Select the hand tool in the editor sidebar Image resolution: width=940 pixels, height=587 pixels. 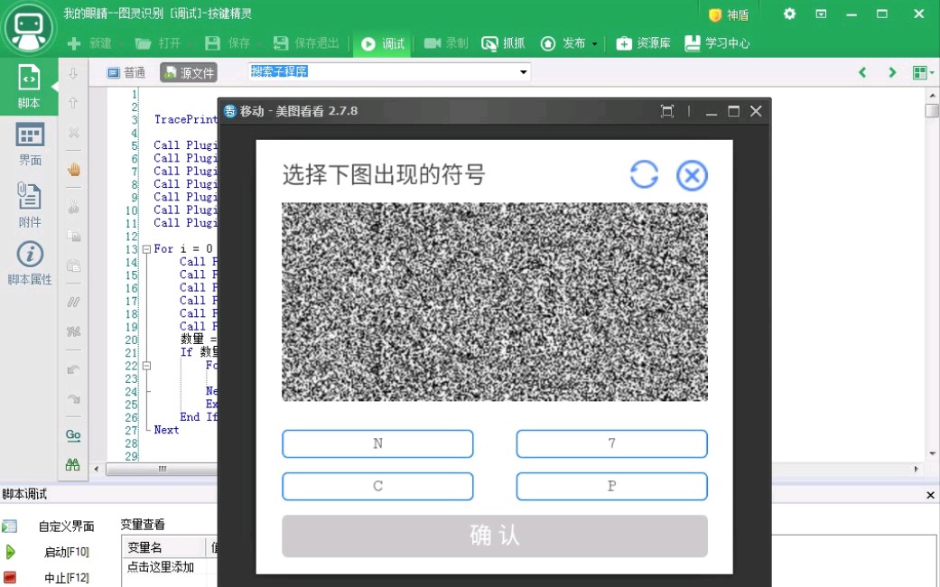point(73,169)
